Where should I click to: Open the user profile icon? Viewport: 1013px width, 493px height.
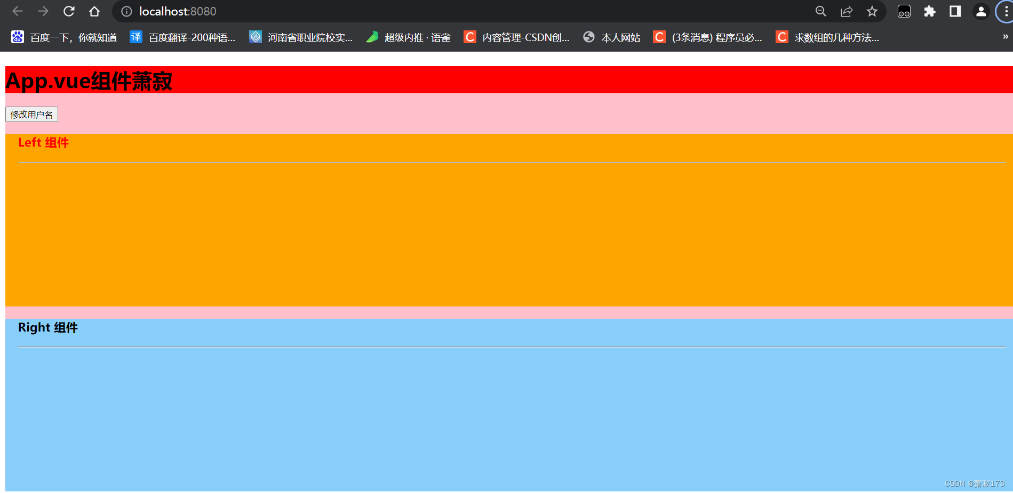coord(981,11)
